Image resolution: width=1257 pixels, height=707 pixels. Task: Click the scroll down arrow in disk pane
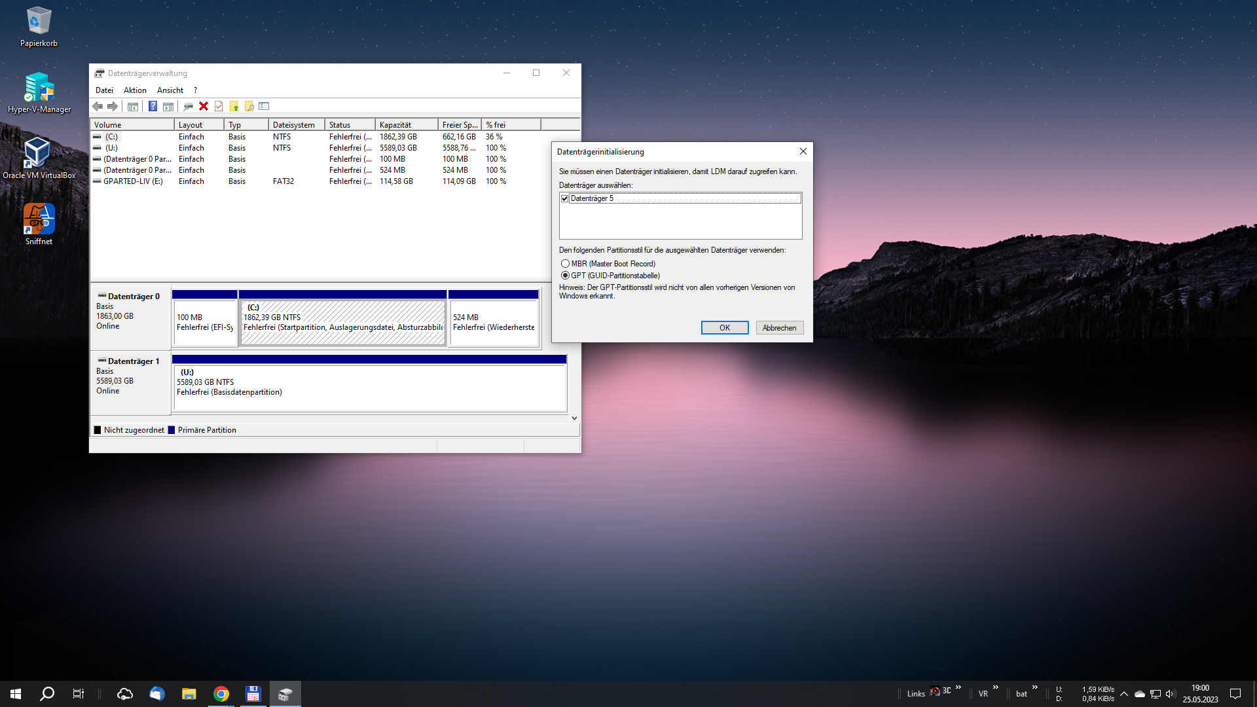pos(574,418)
